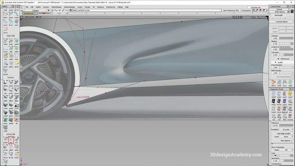Image resolution: width=295 pixels, height=166 pixels.
Task: Click the shelf trash can icon
Action: pos(292,11)
